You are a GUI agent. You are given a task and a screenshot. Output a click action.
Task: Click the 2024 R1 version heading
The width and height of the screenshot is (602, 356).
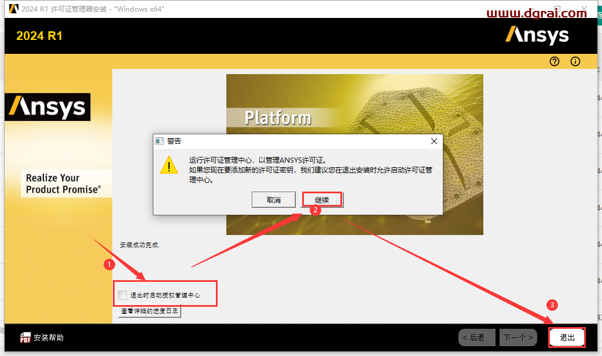(39, 36)
